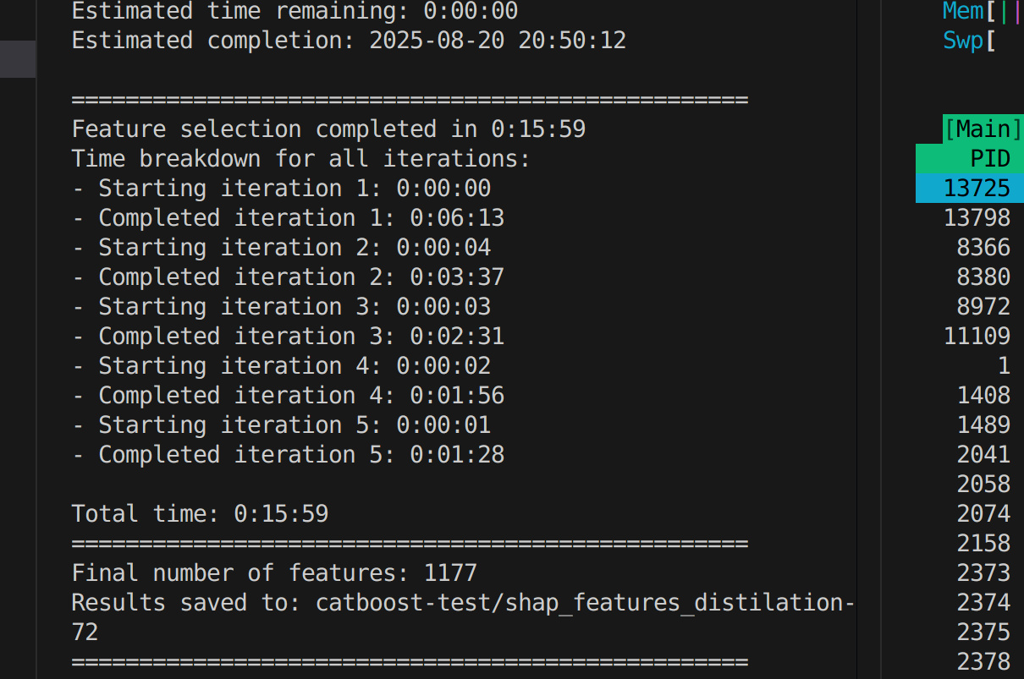Sort processes by the PID column header

pyautogui.click(x=989, y=159)
